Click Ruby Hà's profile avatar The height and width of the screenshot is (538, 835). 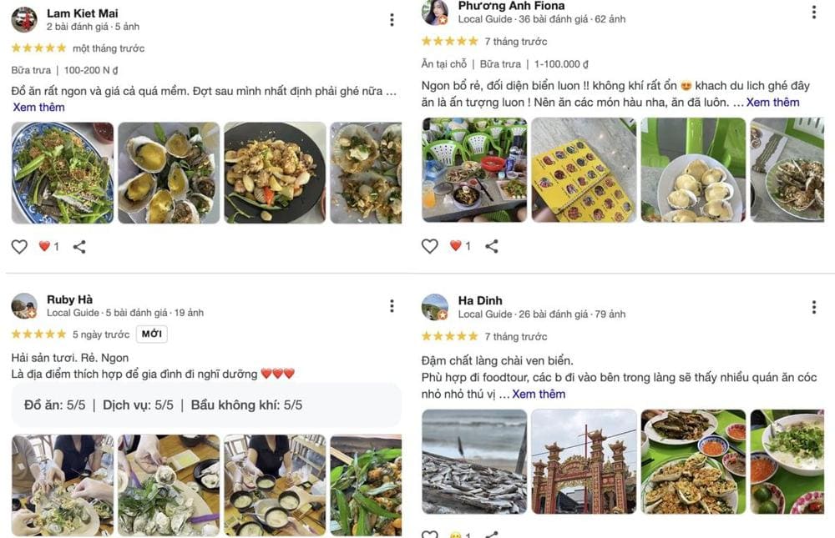tap(24, 306)
